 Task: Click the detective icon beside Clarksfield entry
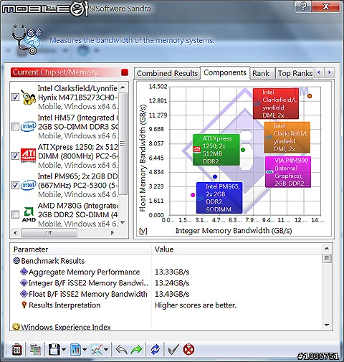point(28,97)
